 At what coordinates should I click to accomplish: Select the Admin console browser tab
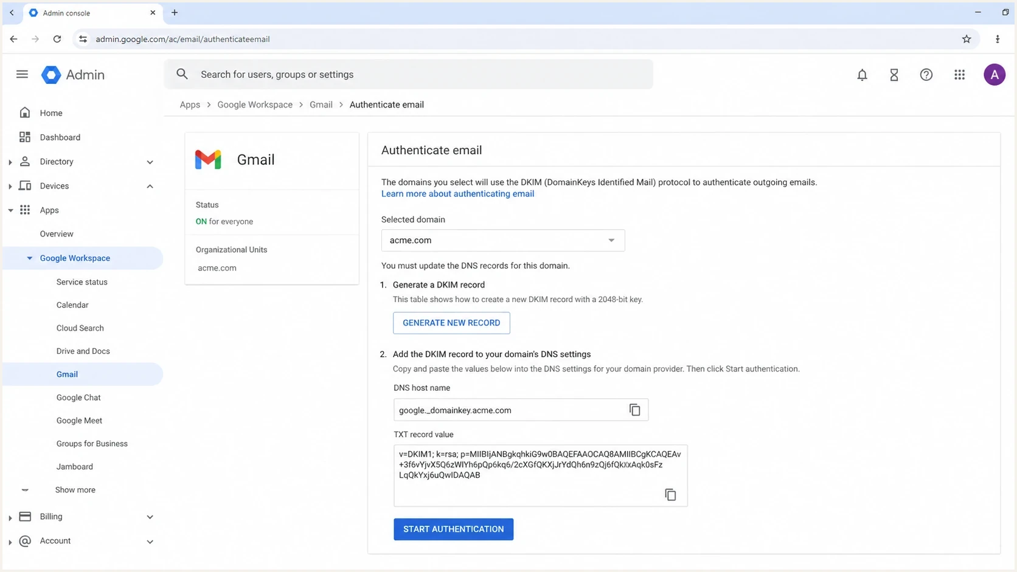click(92, 13)
